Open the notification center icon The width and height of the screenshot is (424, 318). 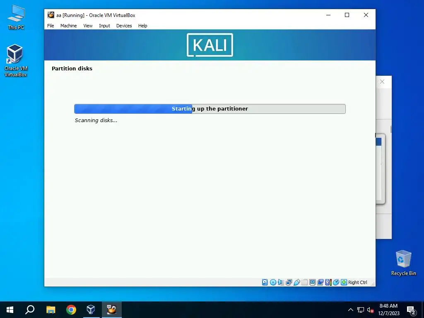(x=411, y=310)
